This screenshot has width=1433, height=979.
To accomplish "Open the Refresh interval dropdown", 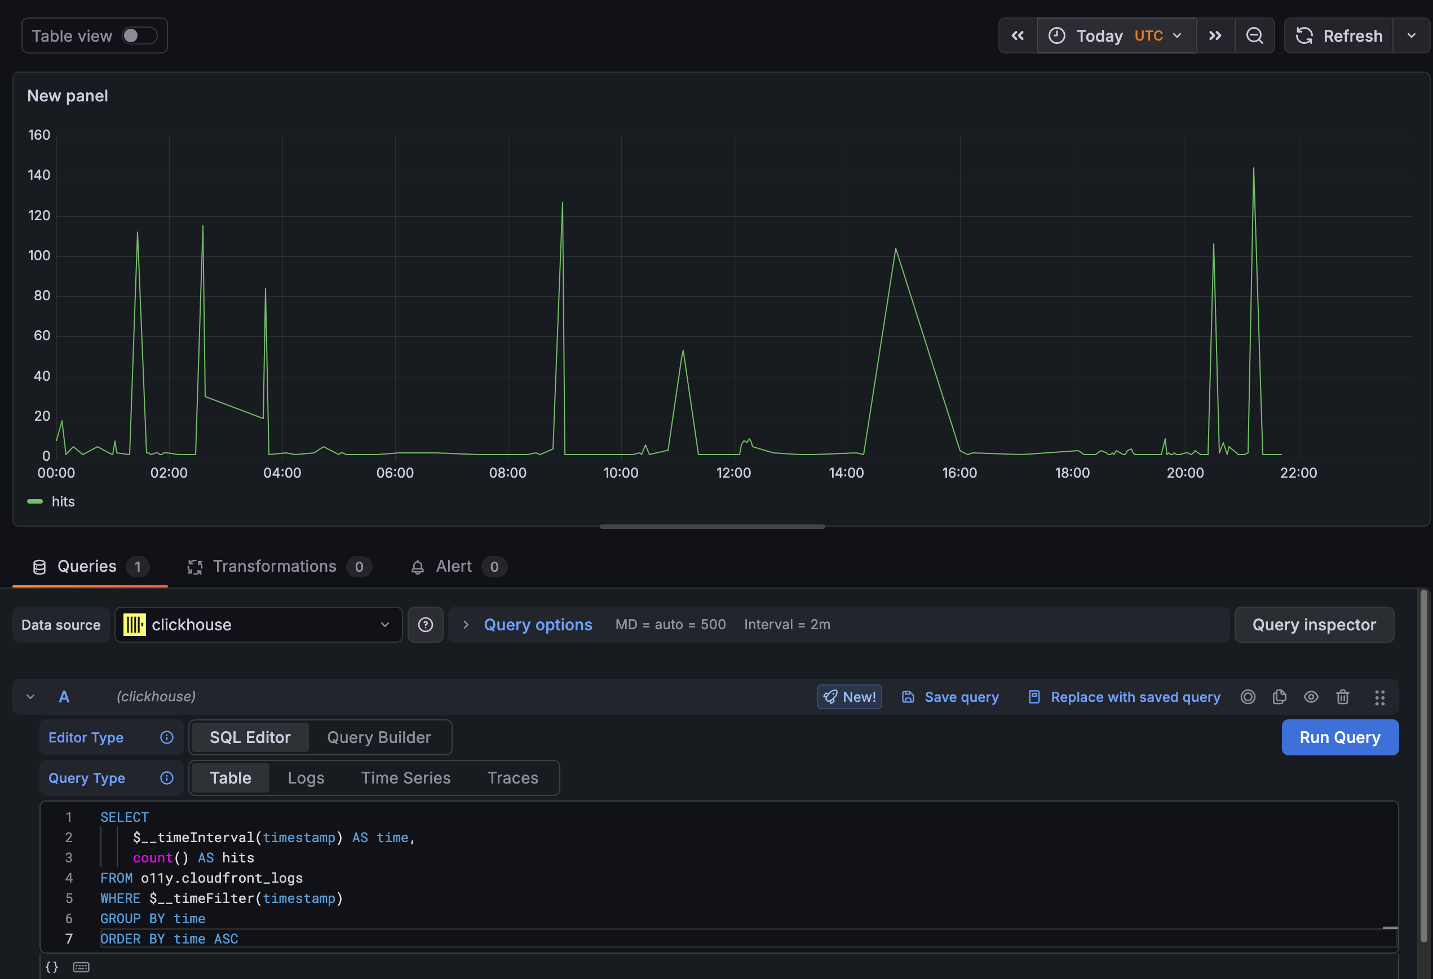I will point(1412,35).
